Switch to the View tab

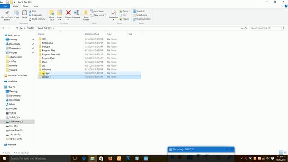(36, 6)
